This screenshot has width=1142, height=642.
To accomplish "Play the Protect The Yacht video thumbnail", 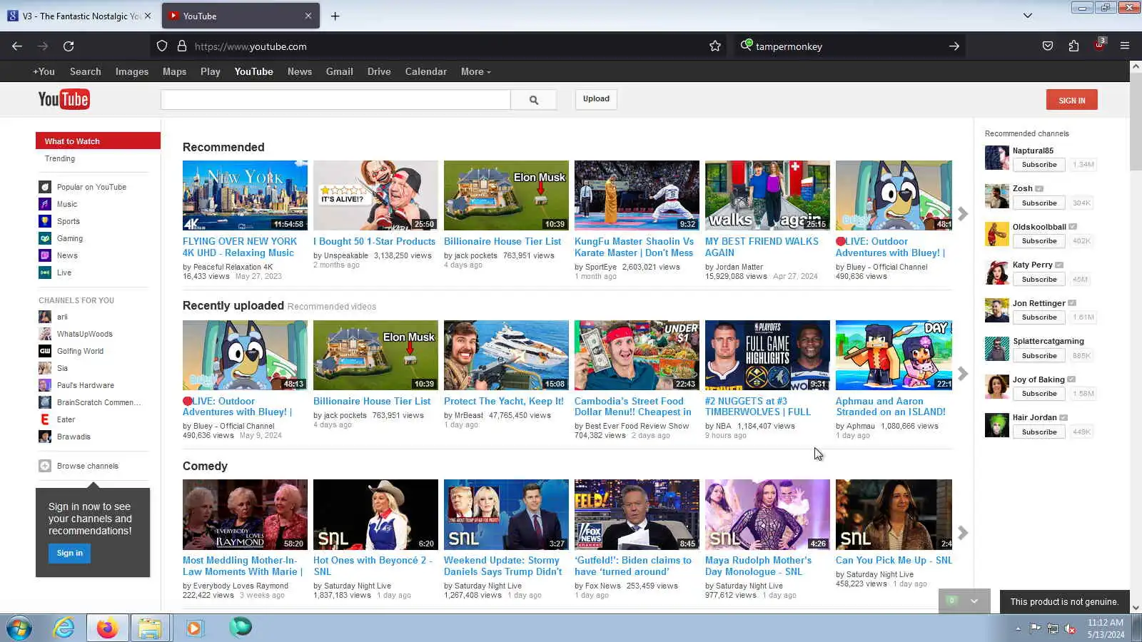I will tap(506, 355).
